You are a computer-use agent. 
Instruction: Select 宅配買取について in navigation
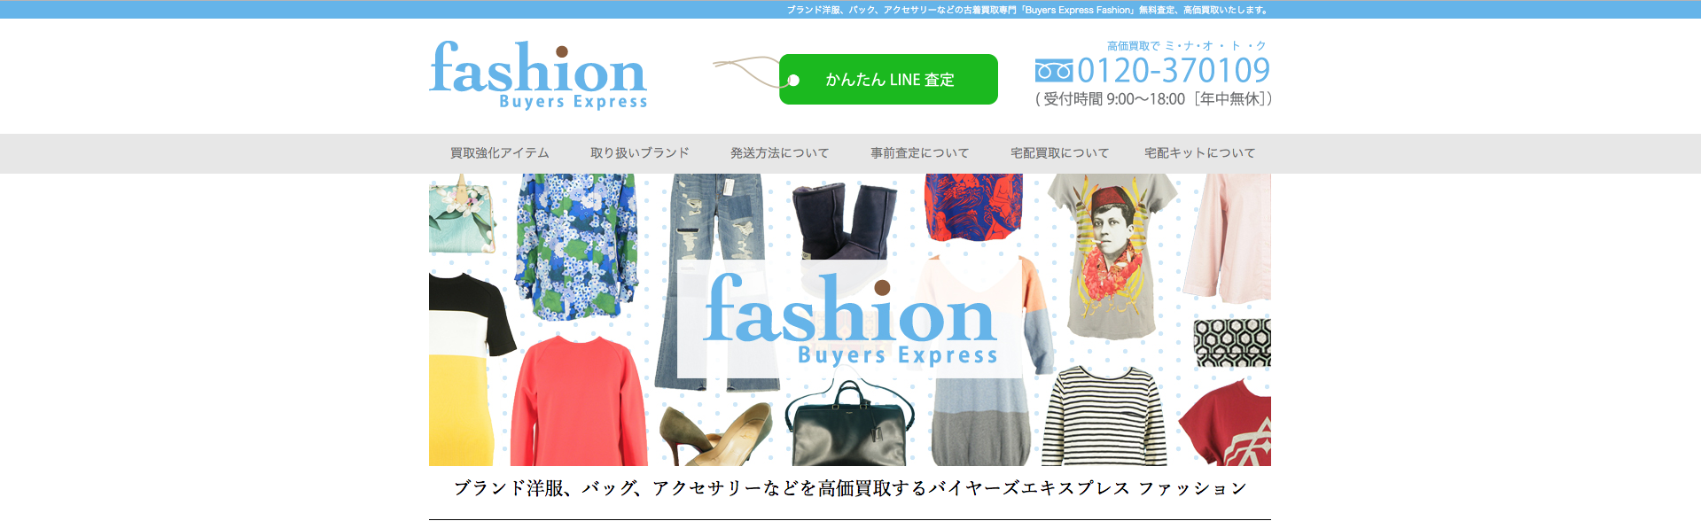tap(1060, 153)
